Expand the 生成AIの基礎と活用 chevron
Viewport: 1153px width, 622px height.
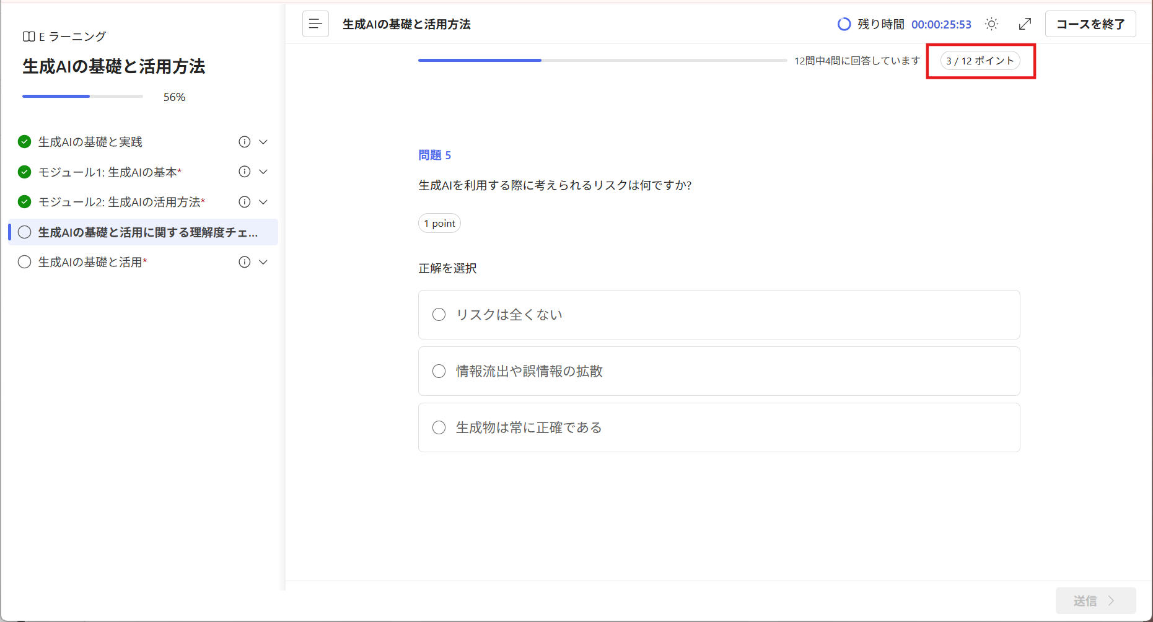(x=263, y=262)
